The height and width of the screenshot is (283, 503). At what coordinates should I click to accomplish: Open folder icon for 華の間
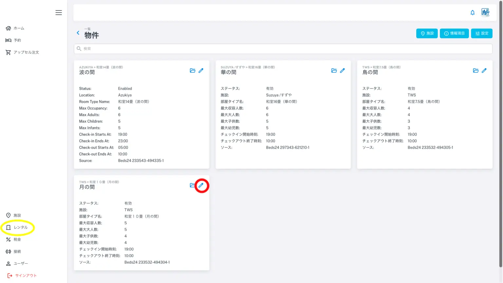(x=334, y=70)
